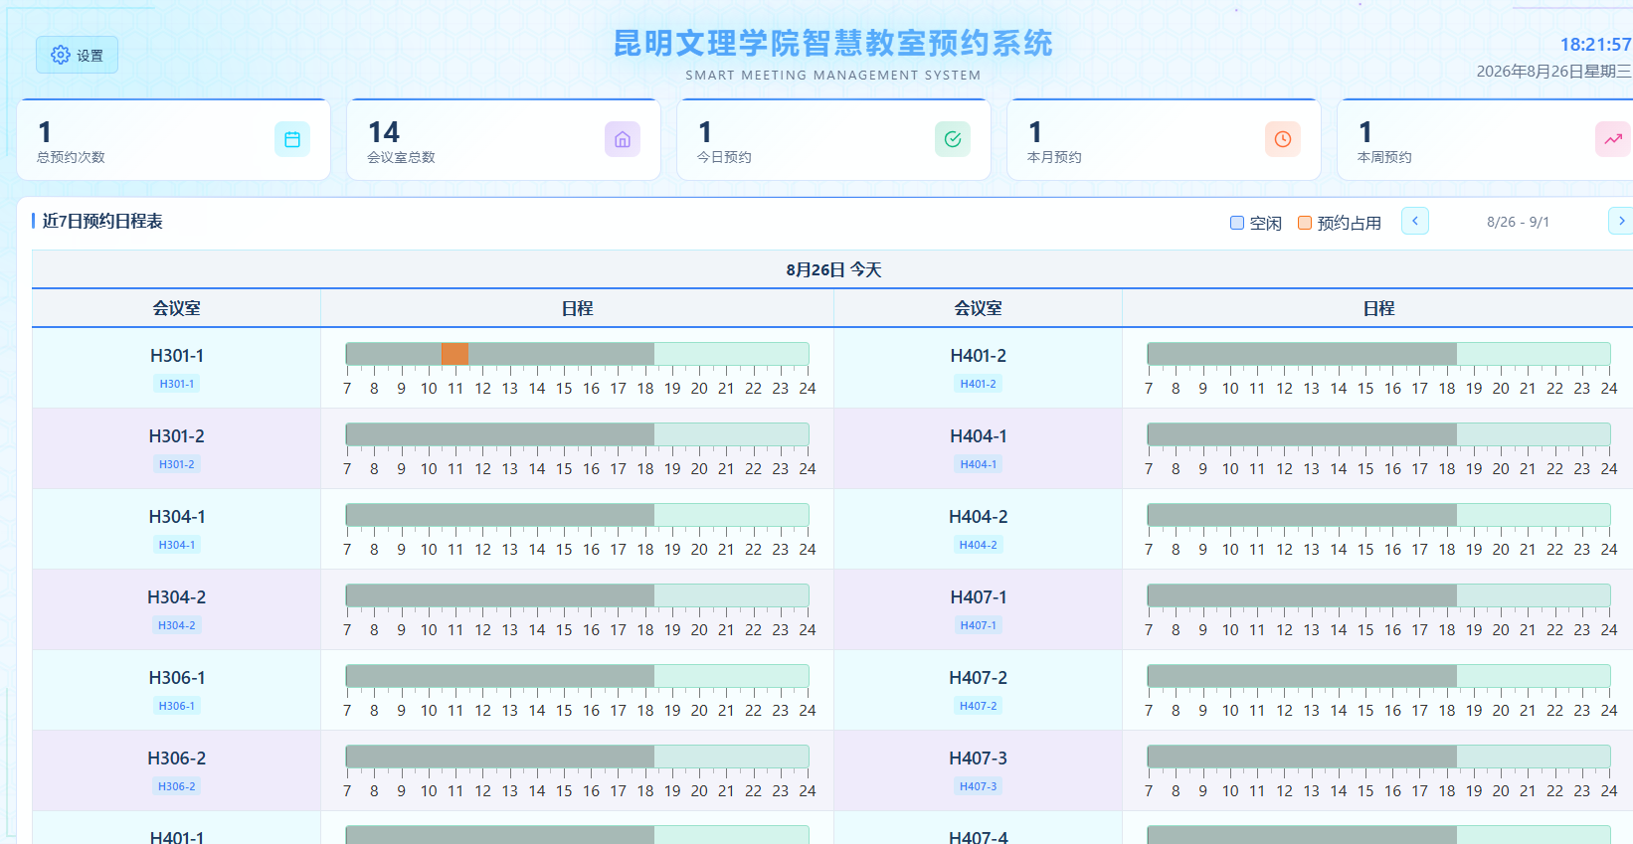This screenshot has height=844, width=1633.
Task: Click the H407-3 schedule timeline bar
Action: pos(1378,757)
